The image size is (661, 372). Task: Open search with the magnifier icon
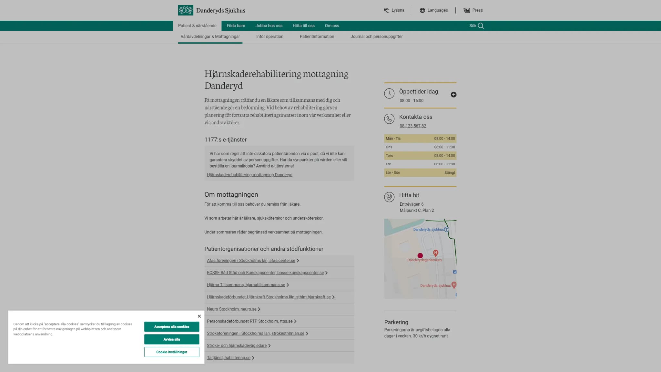point(481,26)
